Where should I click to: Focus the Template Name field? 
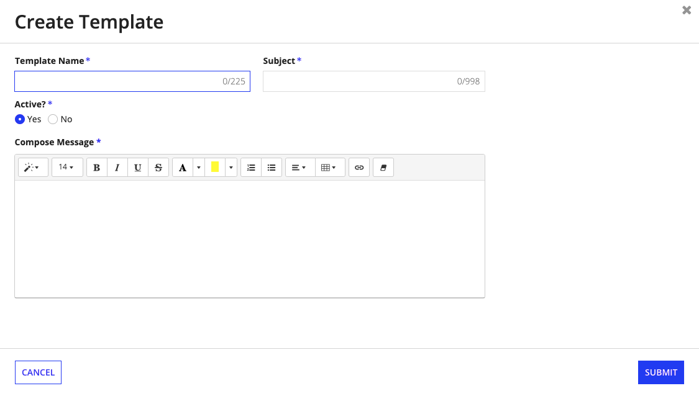point(132,81)
